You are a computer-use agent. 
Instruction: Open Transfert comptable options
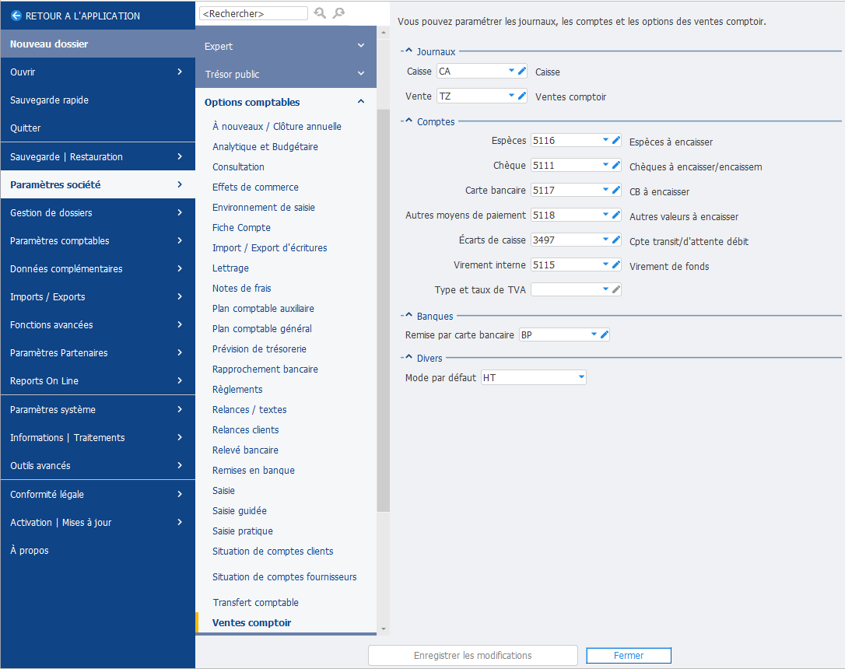[255, 602]
